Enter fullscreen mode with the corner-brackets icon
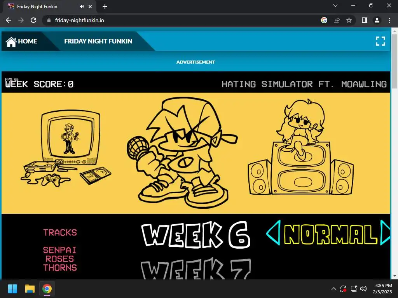 click(x=380, y=41)
